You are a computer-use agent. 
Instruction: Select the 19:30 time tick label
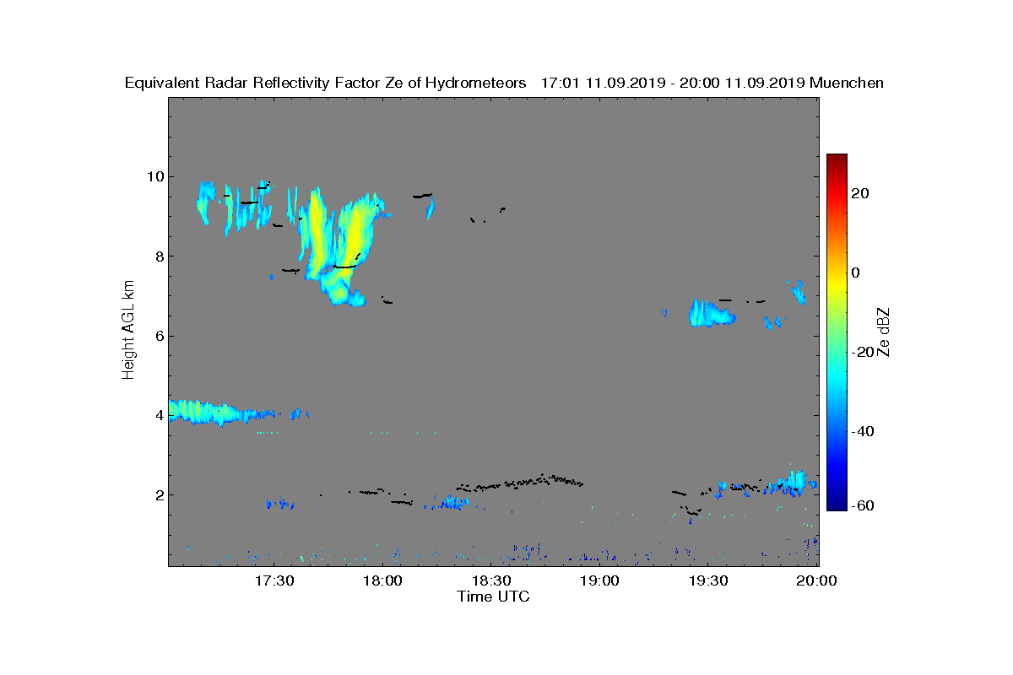[x=709, y=581]
